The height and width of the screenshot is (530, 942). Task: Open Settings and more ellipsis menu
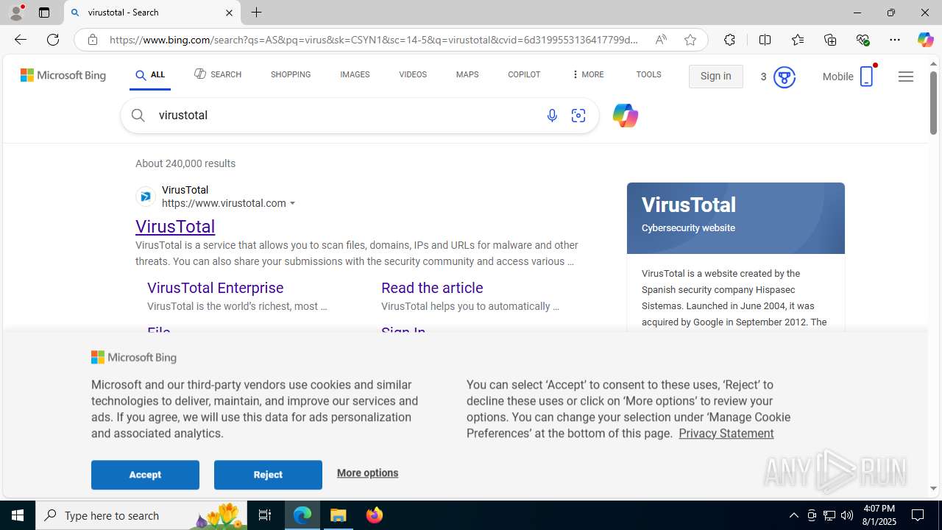pos(895,40)
